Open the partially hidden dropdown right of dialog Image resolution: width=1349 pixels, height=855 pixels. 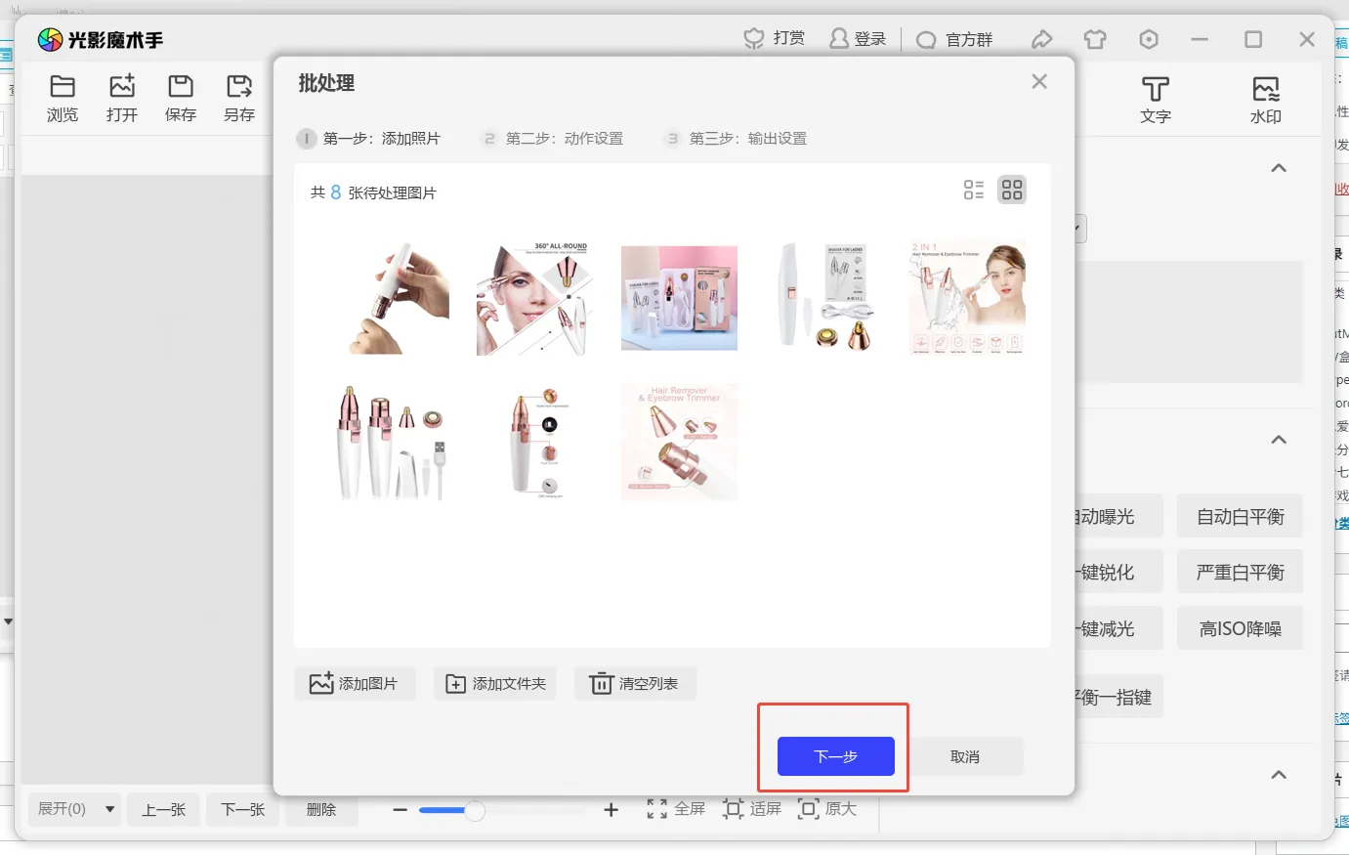point(1079,229)
